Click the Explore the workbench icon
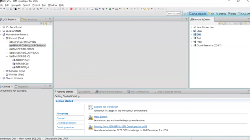Viewport: 250px width, 140px height. click(x=90, y=108)
